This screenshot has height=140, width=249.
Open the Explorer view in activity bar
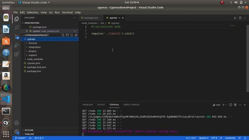coord(16,19)
